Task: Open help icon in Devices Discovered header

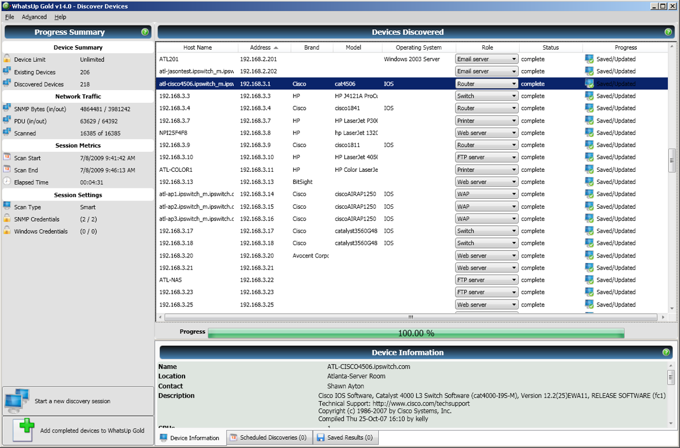Action: pyautogui.click(x=668, y=32)
